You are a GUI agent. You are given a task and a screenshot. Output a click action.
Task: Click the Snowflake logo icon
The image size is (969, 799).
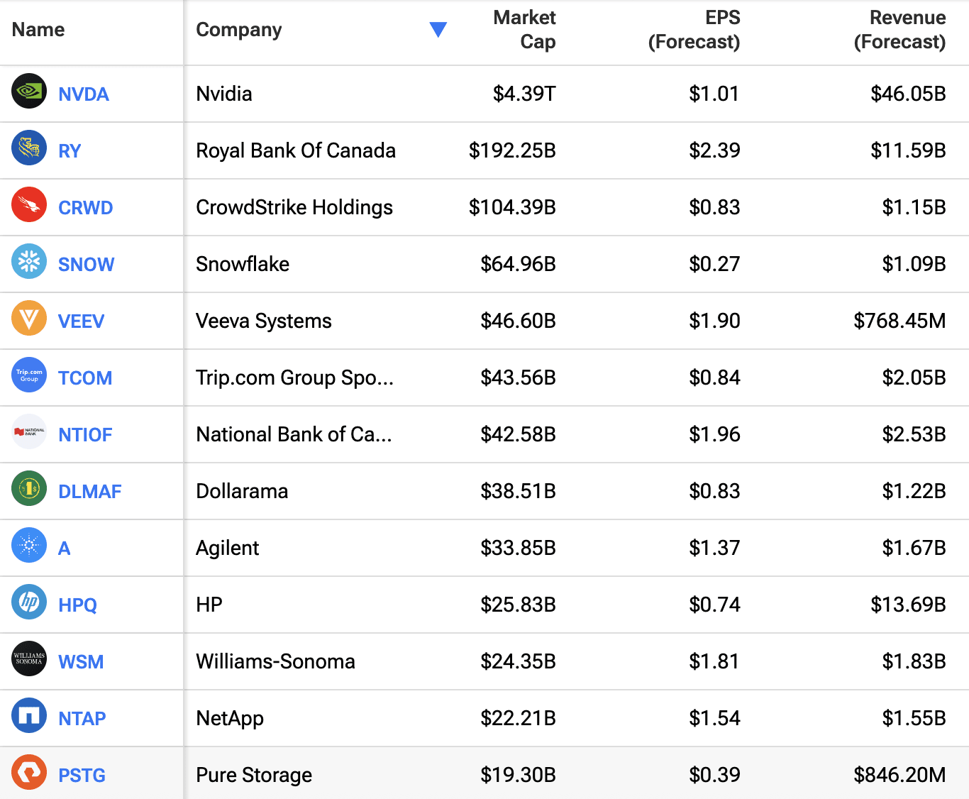[x=29, y=262]
